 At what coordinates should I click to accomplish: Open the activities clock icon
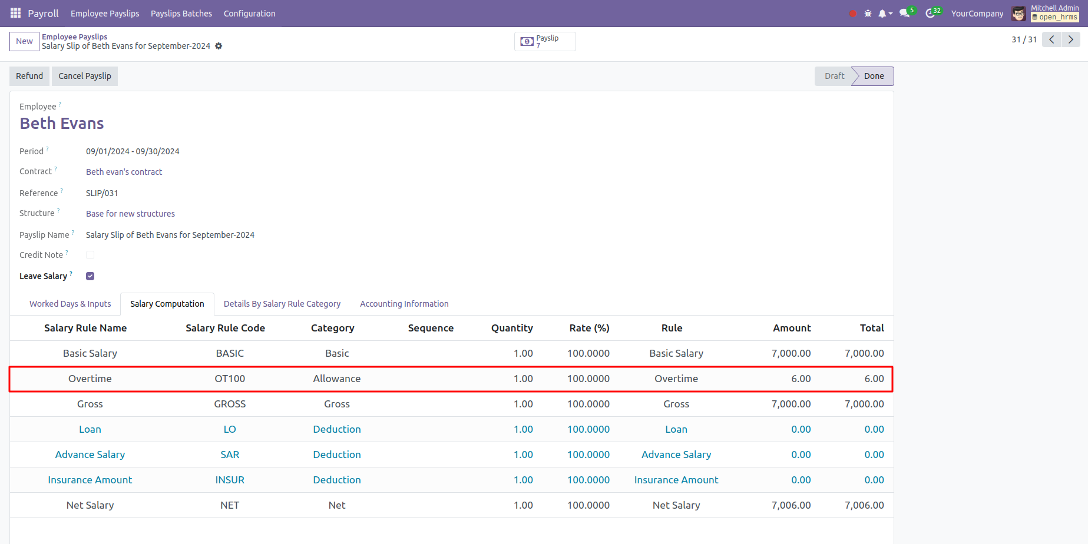pos(930,14)
